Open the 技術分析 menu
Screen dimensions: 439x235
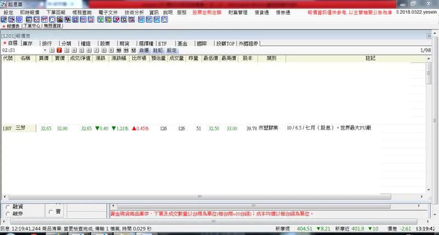[134, 13]
